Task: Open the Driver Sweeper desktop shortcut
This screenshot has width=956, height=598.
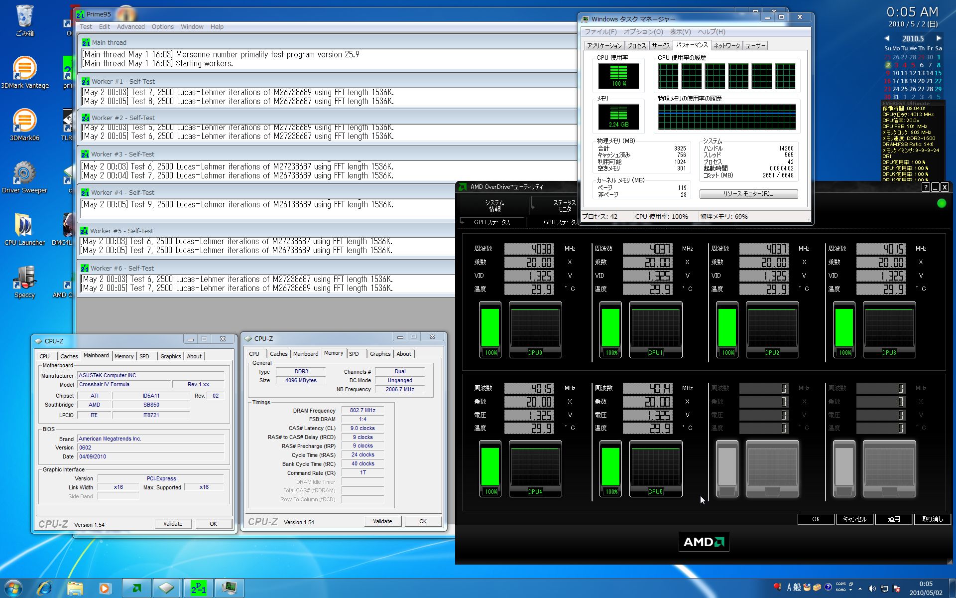Action: [24, 177]
